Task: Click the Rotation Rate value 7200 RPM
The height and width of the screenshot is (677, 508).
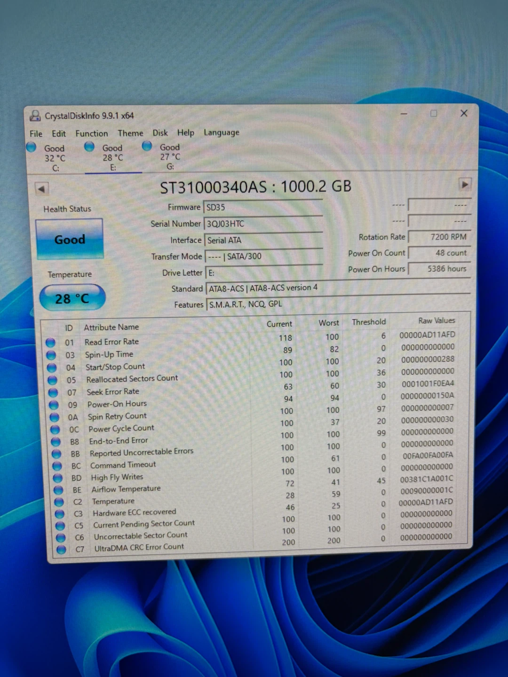Action: [439, 237]
